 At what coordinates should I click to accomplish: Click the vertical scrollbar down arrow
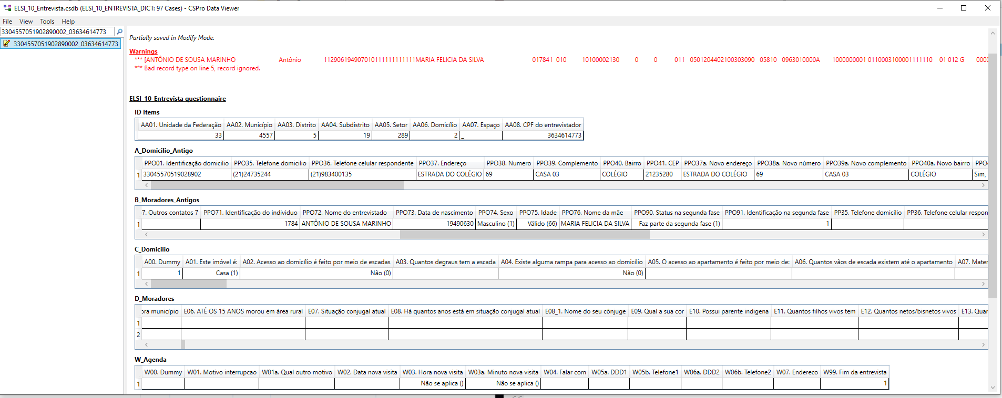click(993, 387)
